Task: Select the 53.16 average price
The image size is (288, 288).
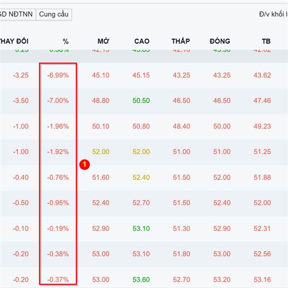Action: 262,280
